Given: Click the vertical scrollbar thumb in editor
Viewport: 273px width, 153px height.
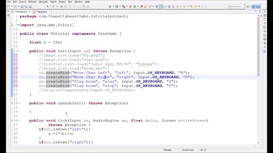Looking at the screenshot, I should (258, 46).
